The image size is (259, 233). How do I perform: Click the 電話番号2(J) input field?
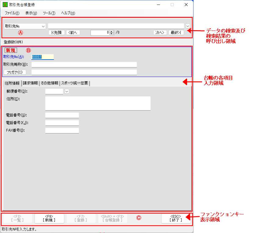pos(62,123)
